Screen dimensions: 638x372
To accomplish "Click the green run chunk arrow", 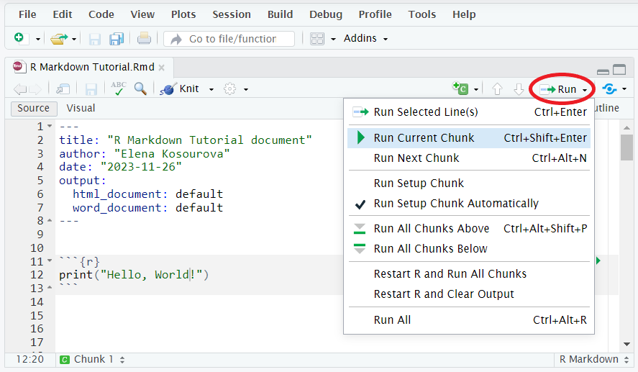I will (598, 260).
